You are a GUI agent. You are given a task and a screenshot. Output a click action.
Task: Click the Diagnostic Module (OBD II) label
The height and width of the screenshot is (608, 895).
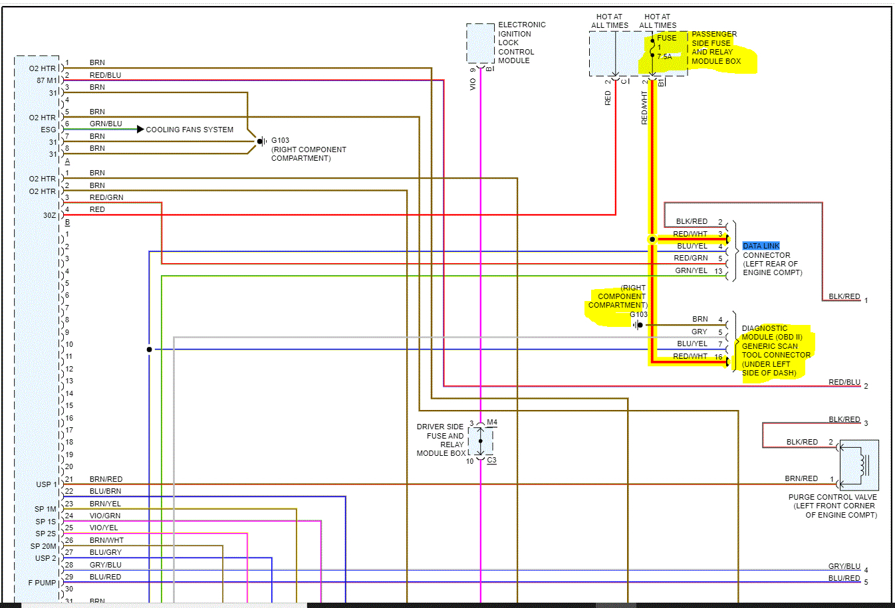tap(776, 351)
